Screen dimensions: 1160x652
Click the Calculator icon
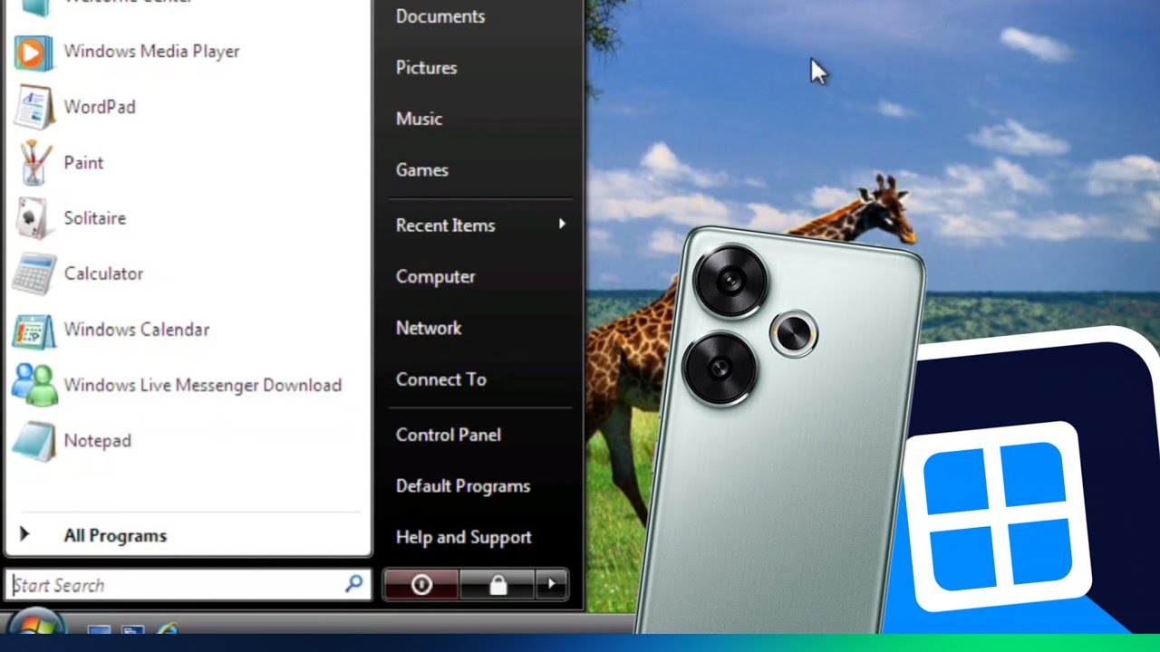pyautogui.click(x=33, y=274)
